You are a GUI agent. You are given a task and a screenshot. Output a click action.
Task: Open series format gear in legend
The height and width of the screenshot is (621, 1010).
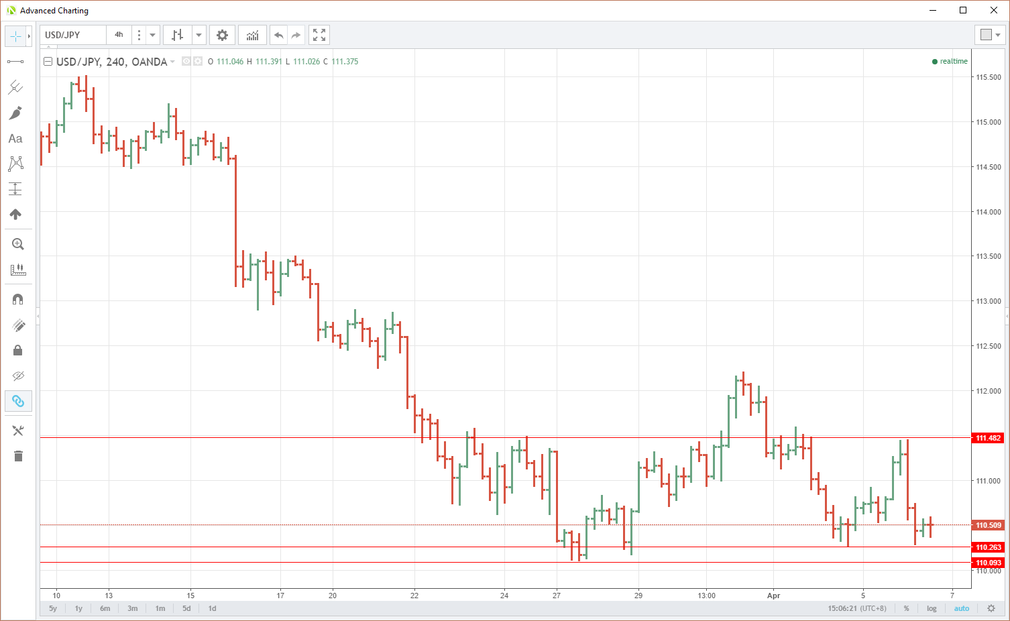[198, 61]
